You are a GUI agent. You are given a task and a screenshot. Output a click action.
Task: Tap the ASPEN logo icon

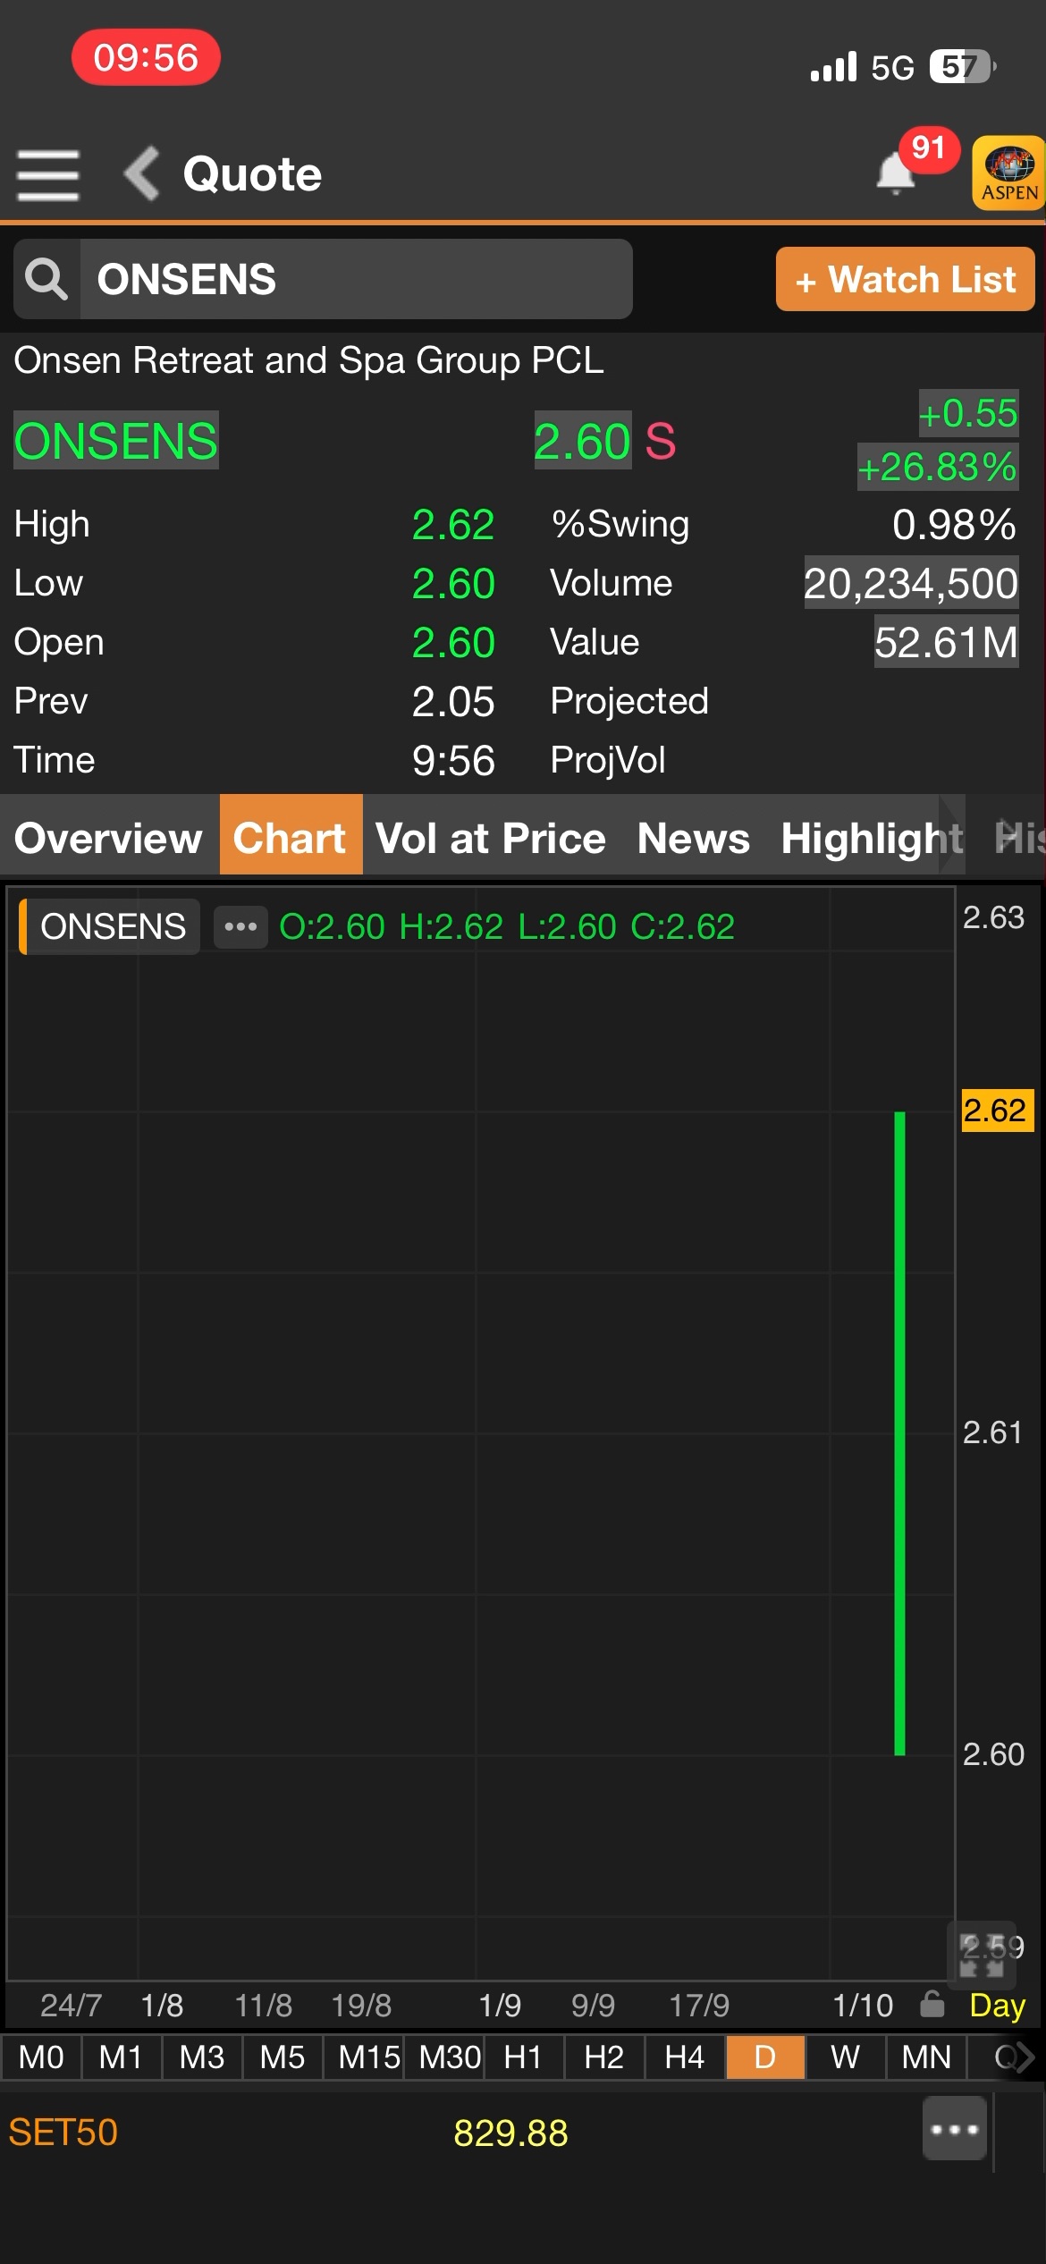coord(1008,173)
